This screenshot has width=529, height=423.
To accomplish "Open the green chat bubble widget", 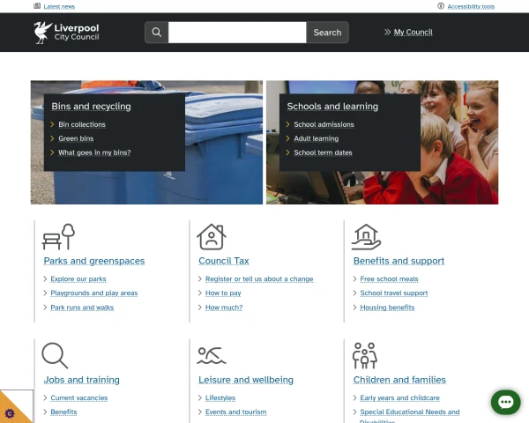I will pos(506,402).
